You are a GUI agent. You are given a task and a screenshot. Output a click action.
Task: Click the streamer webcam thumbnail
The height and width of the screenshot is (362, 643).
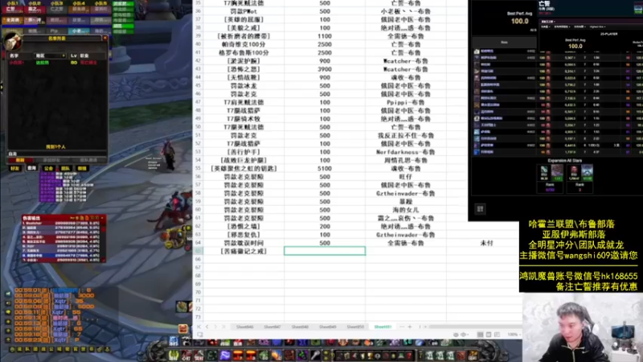(x=582, y=327)
